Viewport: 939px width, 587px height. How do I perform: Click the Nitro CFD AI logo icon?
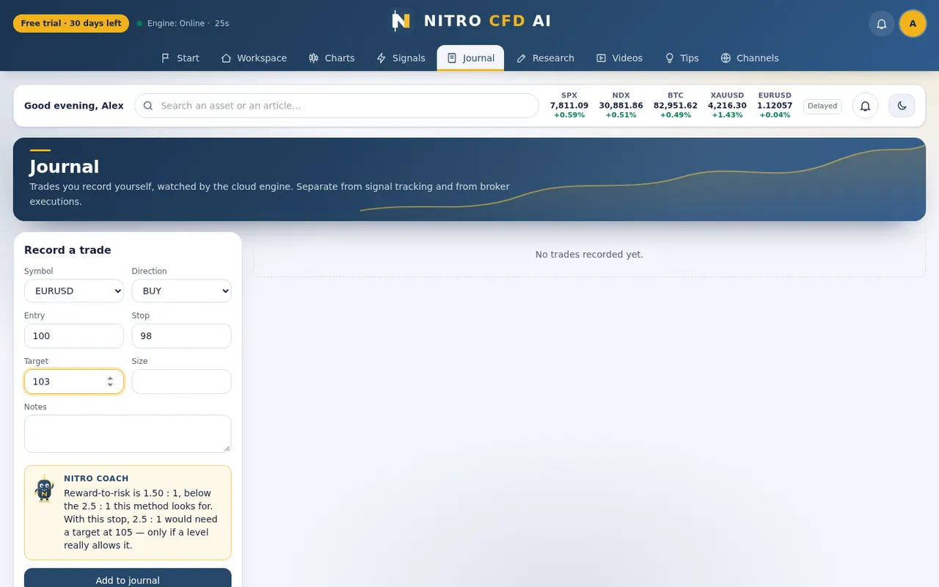click(x=401, y=21)
